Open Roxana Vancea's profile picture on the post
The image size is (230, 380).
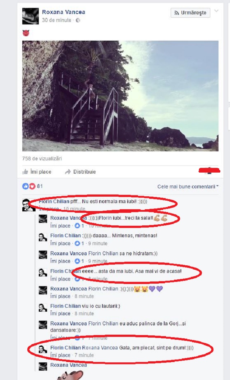[x=31, y=16]
